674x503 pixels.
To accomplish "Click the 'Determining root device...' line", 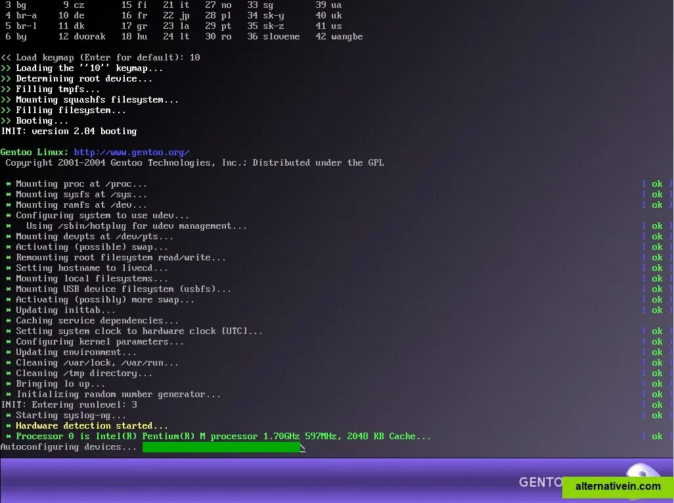I will (76, 79).
